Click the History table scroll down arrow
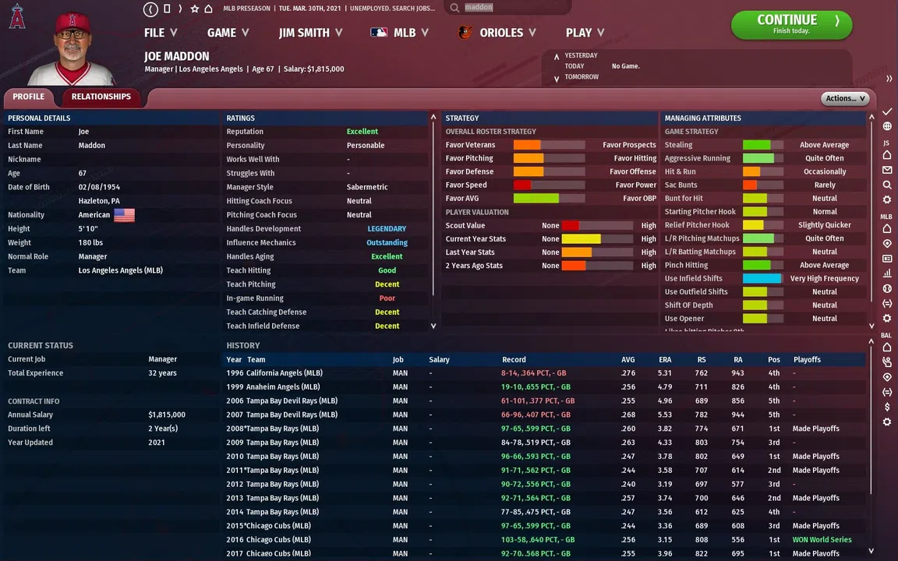 coord(871,552)
